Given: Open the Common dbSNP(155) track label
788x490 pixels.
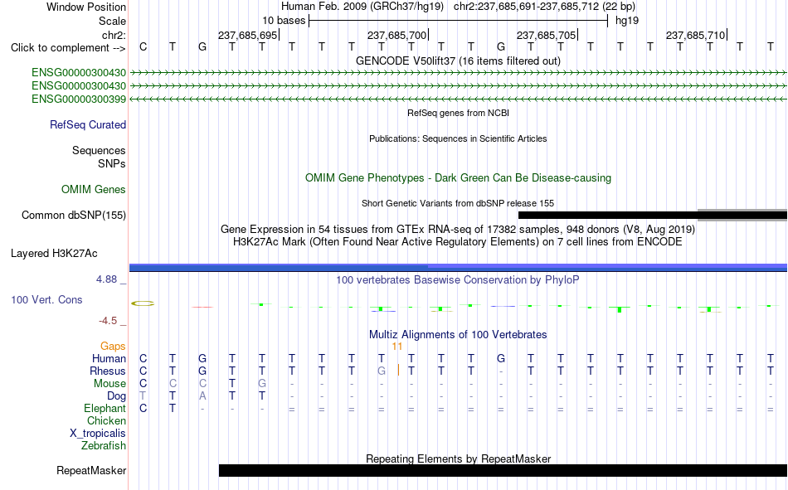Looking at the screenshot, I should click(74, 215).
